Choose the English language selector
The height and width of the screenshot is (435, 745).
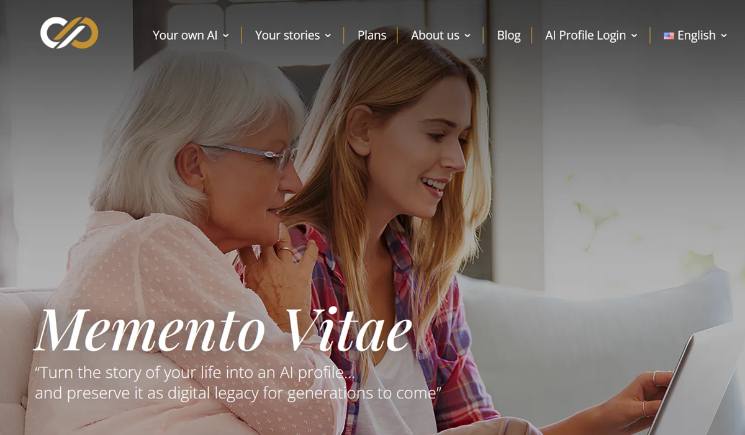(696, 35)
